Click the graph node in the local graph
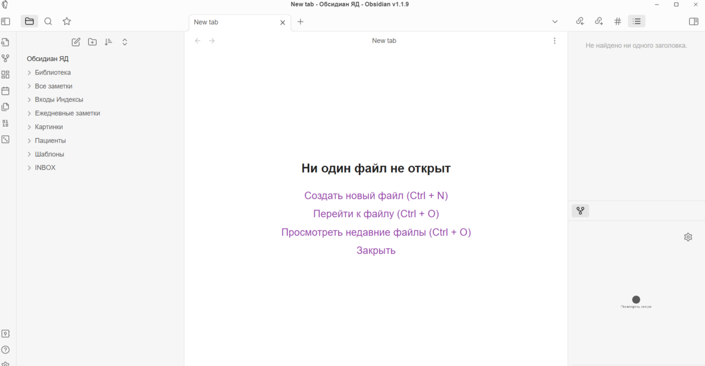Viewport: 705px width, 366px height. [636, 300]
